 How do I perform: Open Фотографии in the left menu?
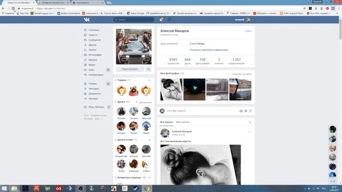[x=95, y=55]
